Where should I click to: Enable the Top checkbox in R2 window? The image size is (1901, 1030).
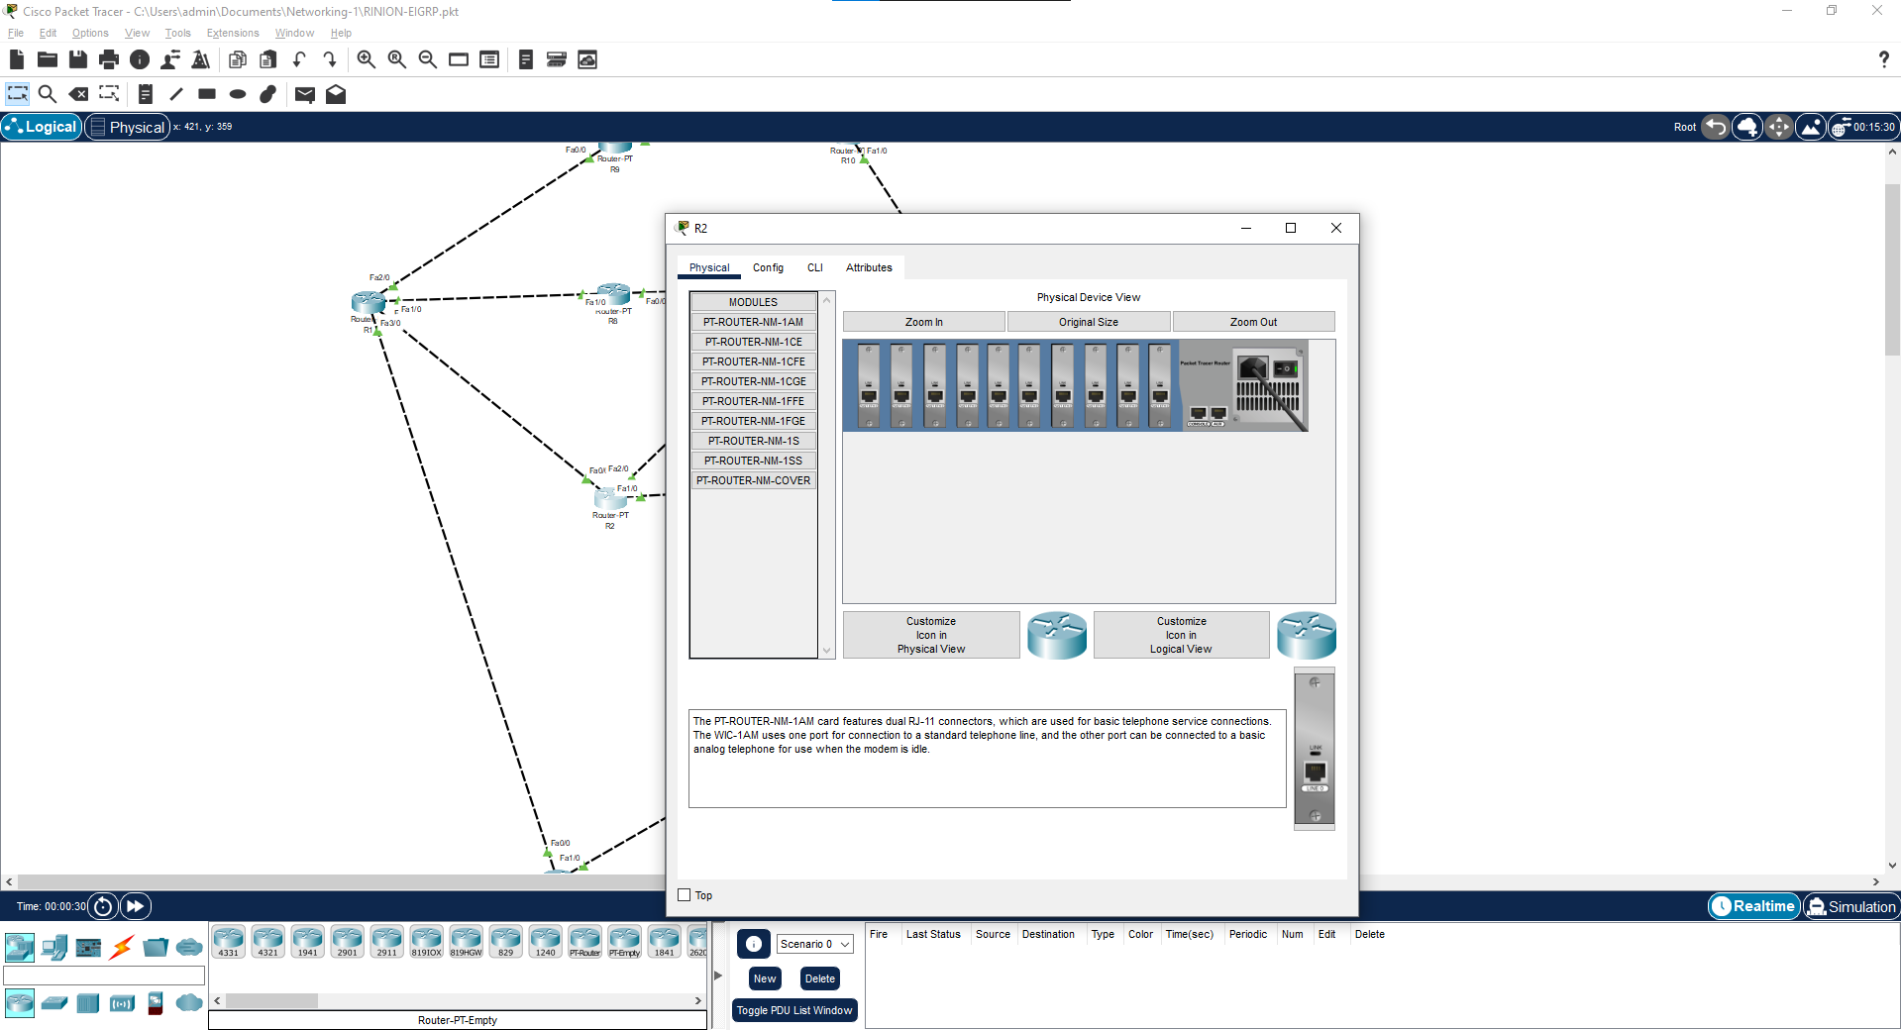tap(684, 895)
